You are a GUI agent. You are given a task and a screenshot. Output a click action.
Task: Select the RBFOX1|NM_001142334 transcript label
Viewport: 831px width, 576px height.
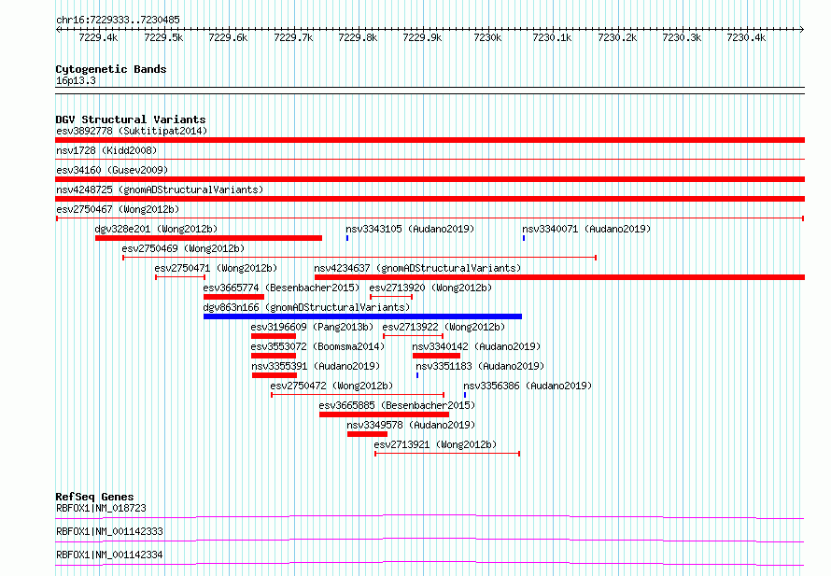[x=109, y=555]
